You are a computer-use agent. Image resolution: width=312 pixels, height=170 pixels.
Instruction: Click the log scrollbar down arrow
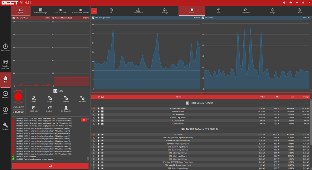(88, 159)
